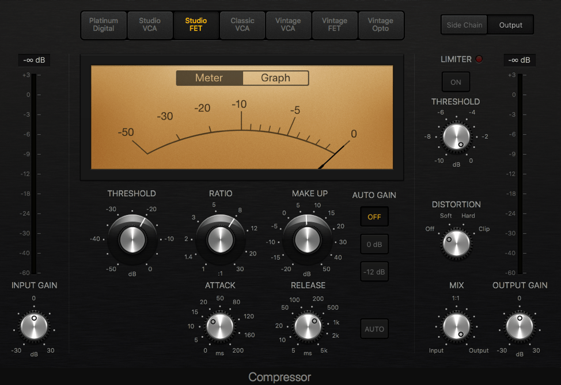The width and height of the screenshot is (561, 385).
Task: Click the Limiter THRESHOLD knob
Action: [x=456, y=138]
